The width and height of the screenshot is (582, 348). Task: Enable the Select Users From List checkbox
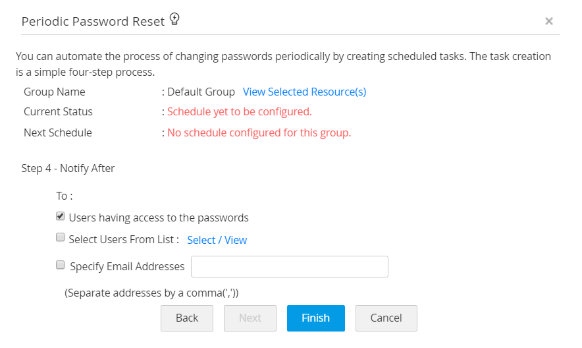[x=61, y=238]
